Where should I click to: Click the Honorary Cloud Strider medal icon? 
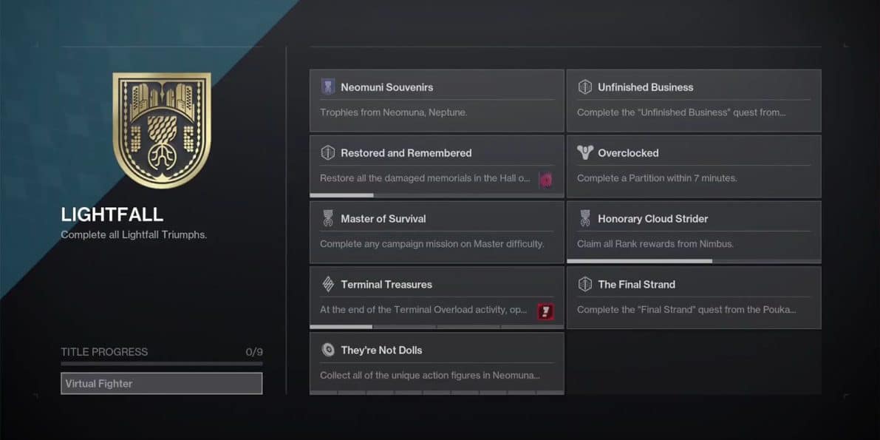pyautogui.click(x=584, y=219)
